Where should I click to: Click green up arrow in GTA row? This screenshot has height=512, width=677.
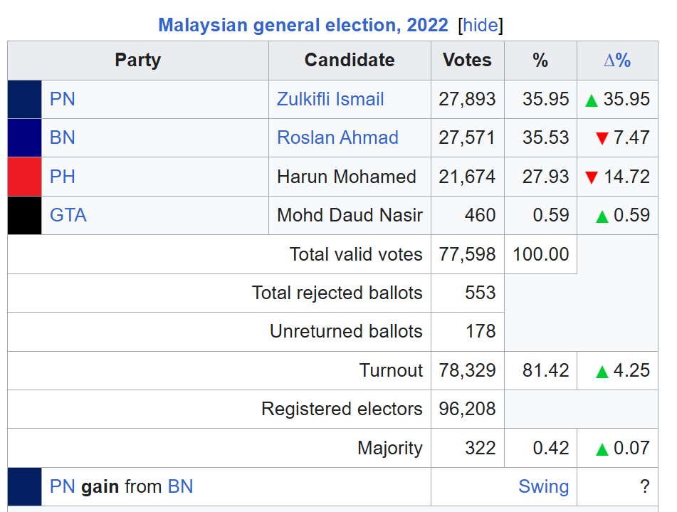(x=602, y=216)
